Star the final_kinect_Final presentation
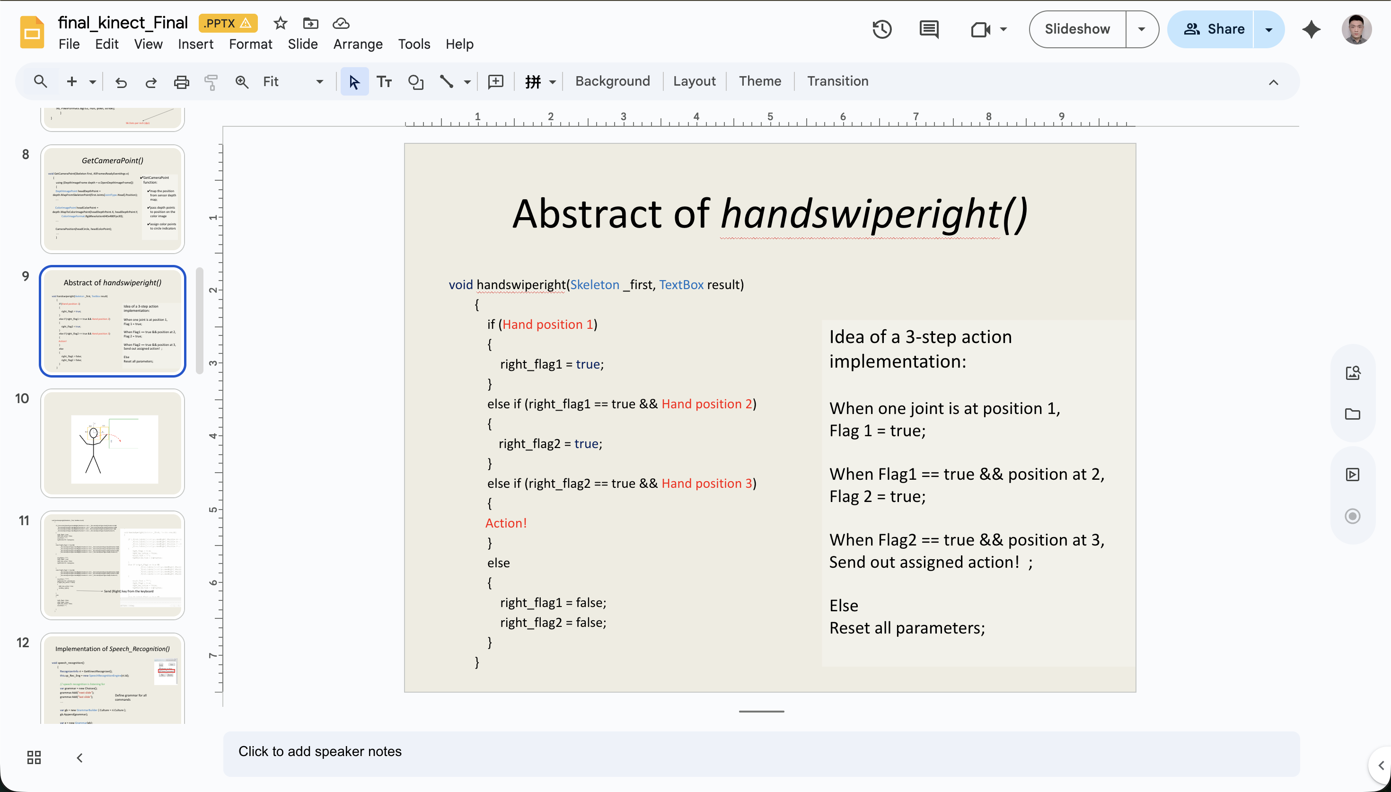The image size is (1391, 792). (x=280, y=23)
